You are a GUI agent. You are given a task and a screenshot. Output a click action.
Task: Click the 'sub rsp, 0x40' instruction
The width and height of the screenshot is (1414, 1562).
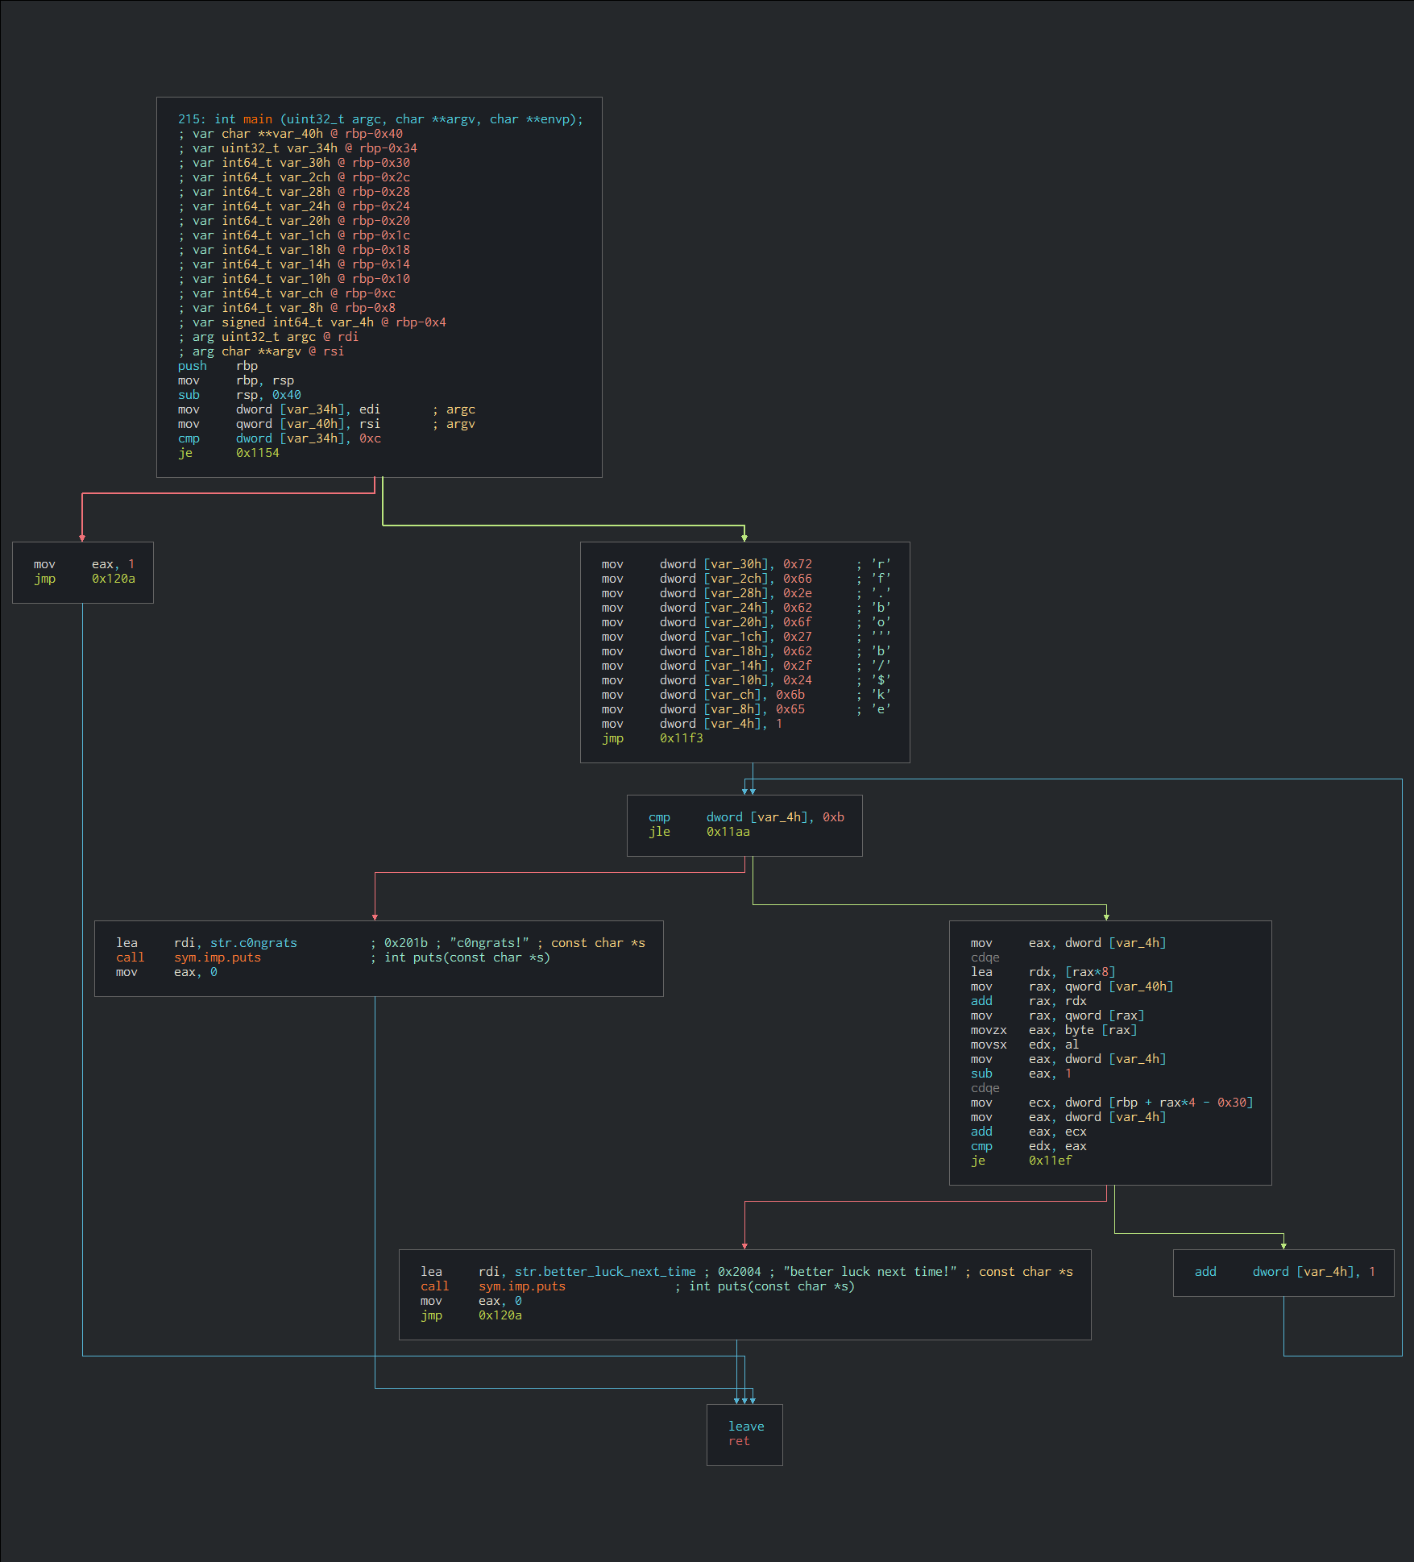point(239,395)
